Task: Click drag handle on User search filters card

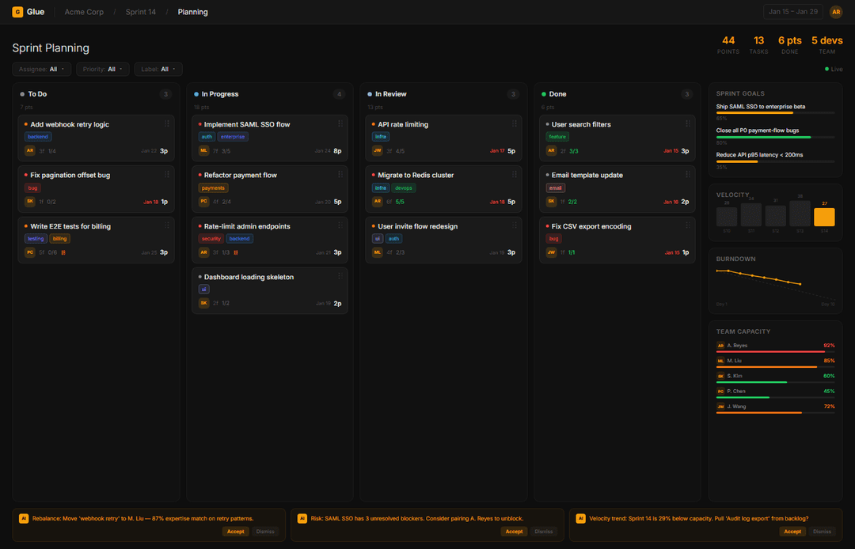Action: [x=688, y=123]
